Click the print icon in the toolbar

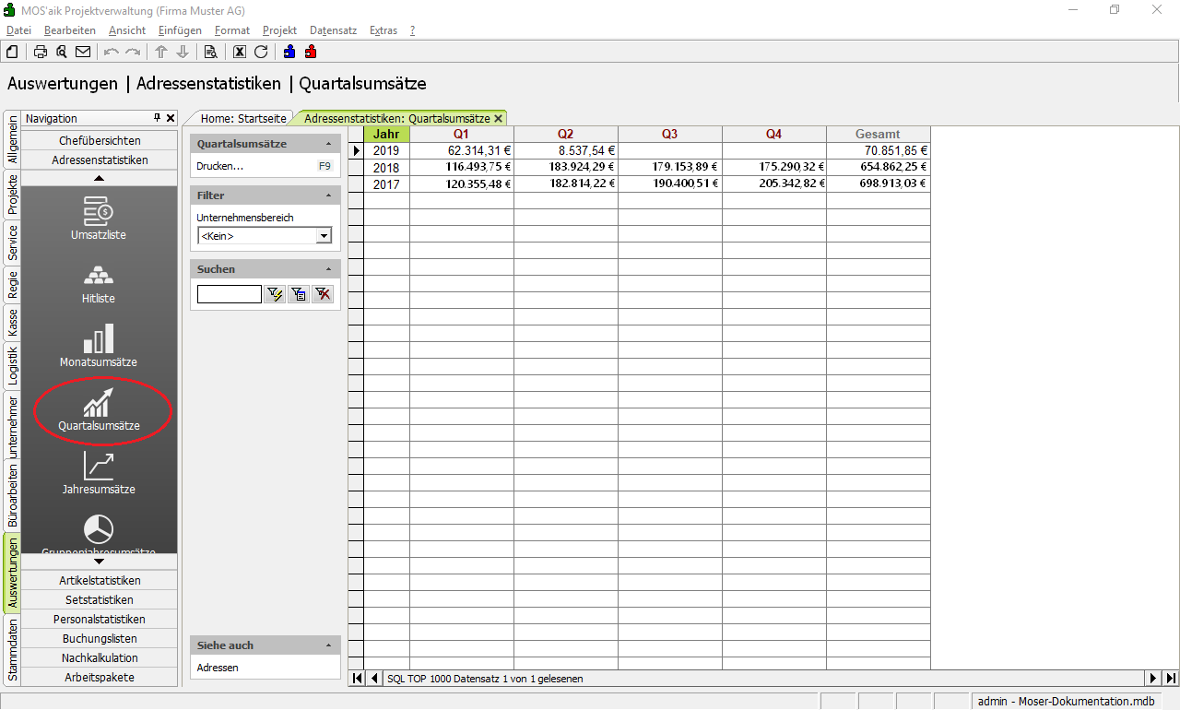coord(41,52)
